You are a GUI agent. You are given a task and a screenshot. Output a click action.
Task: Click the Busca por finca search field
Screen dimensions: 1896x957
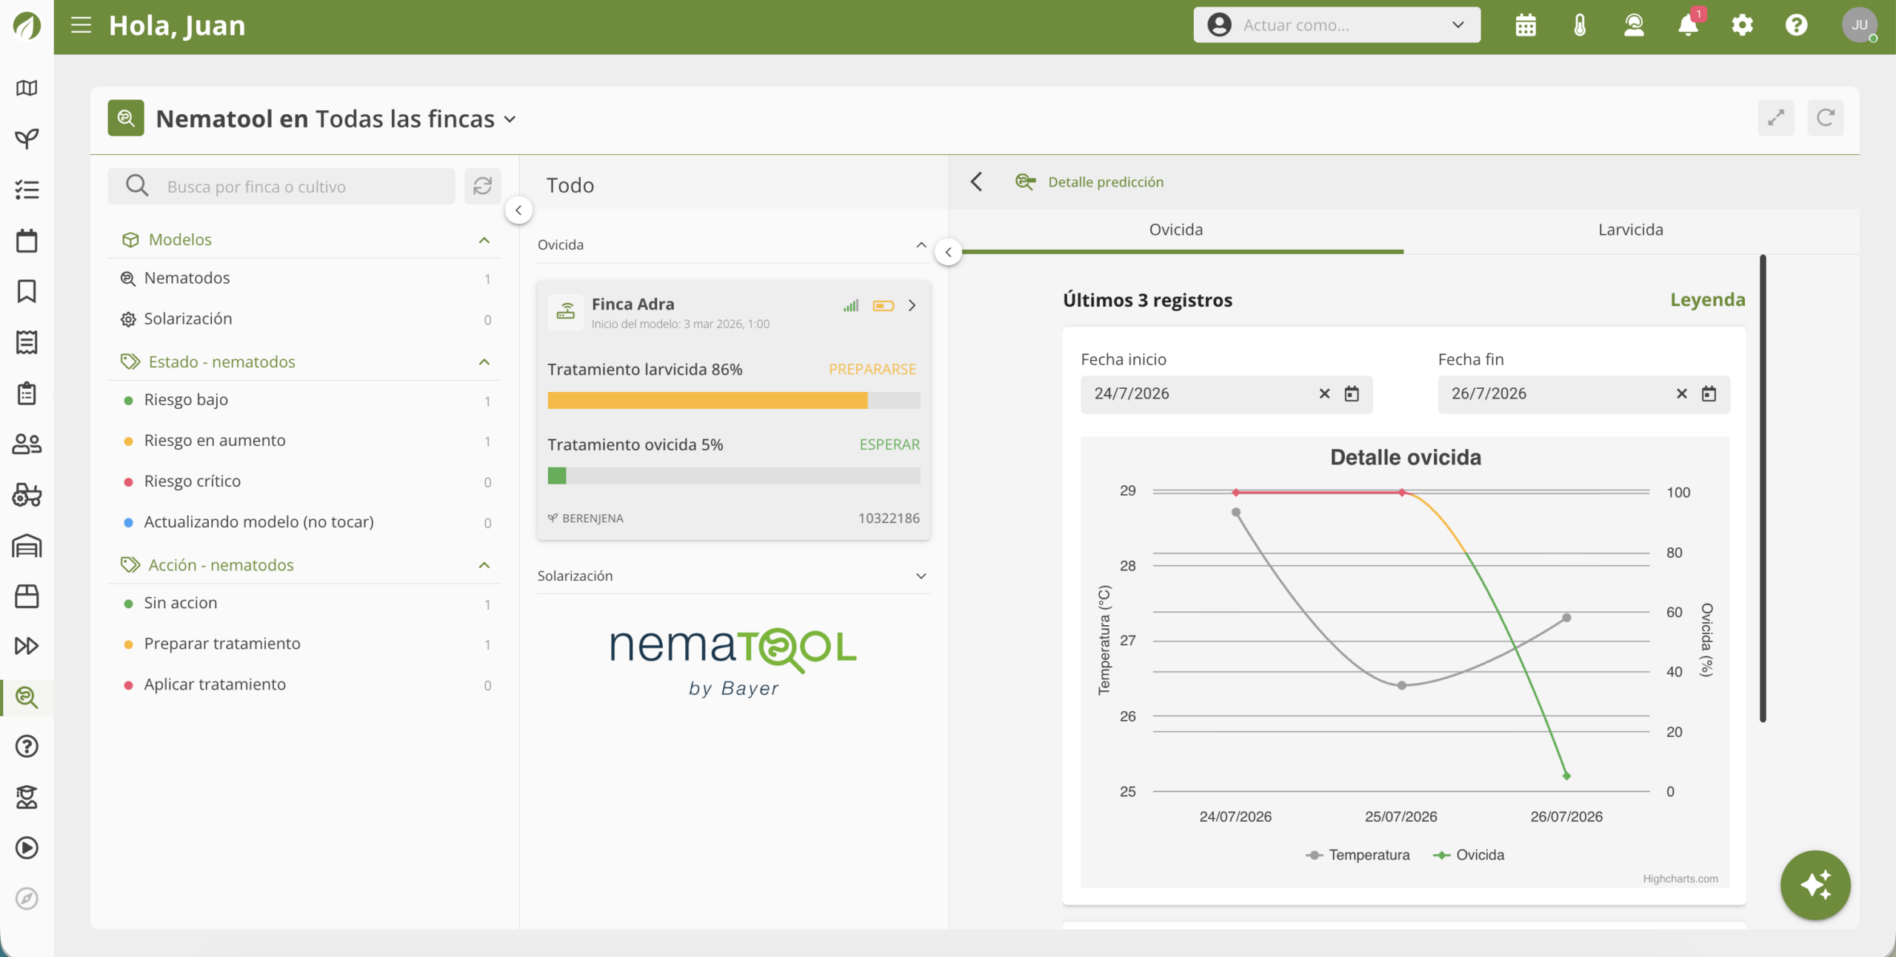281,186
